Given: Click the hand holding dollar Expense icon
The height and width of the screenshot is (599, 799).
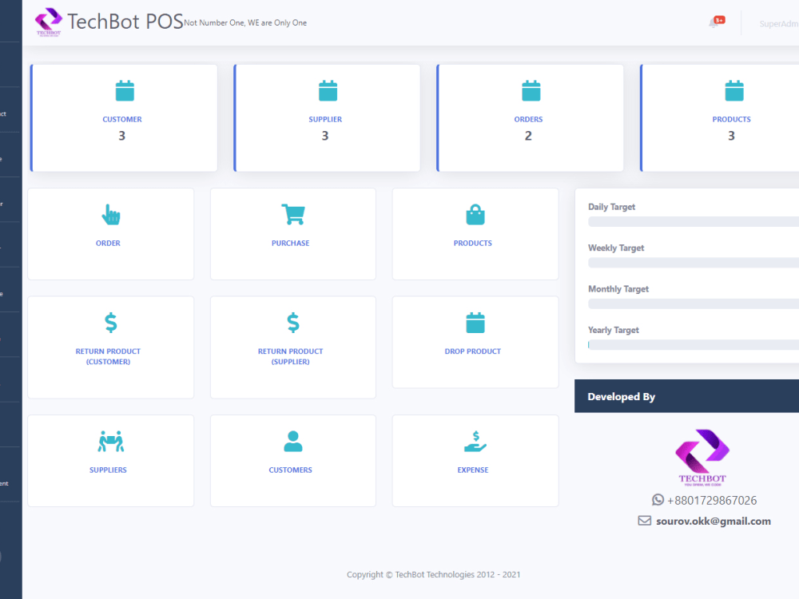Looking at the screenshot, I should click(475, 441).
